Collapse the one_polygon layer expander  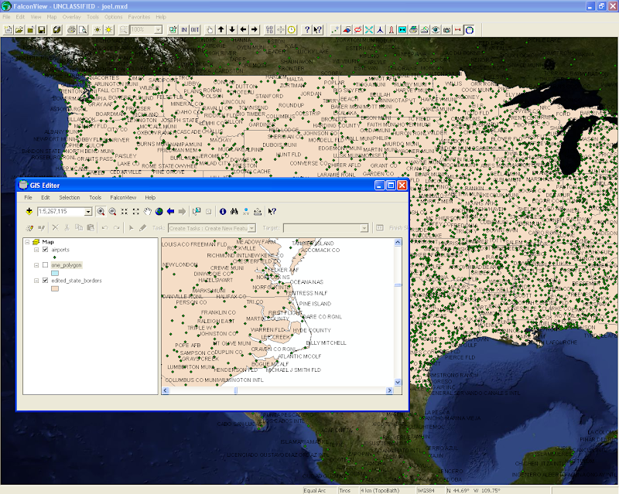[36, 265]
